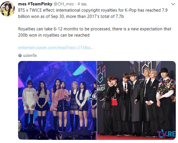This screenshot has width=178, height=143.
Task: Open the TWICE stage photo
Action: click(x=57, y=100)
